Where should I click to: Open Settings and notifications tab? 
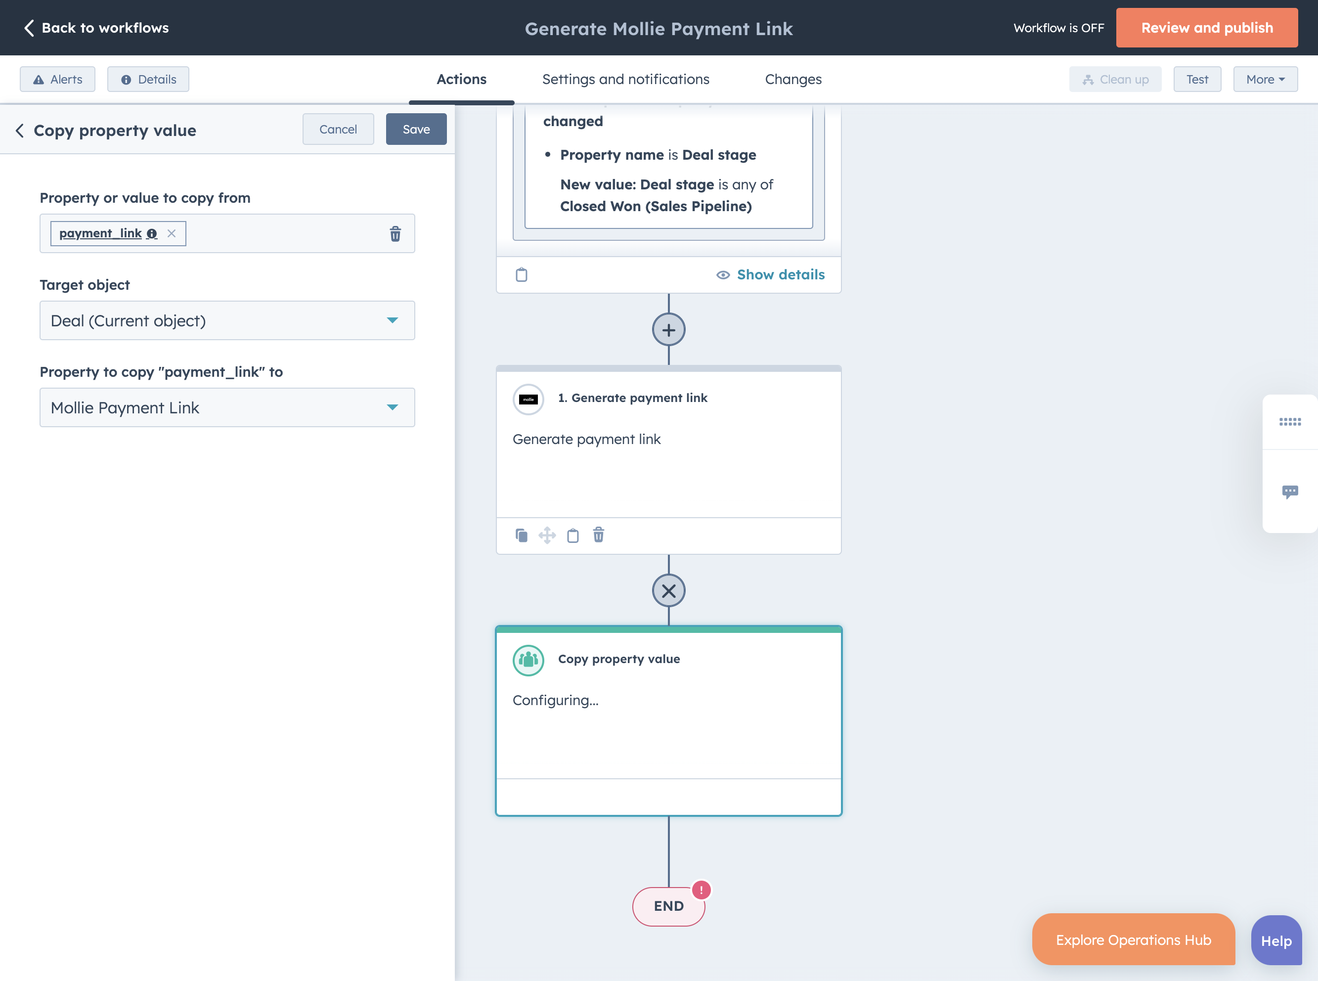[626, 80]
